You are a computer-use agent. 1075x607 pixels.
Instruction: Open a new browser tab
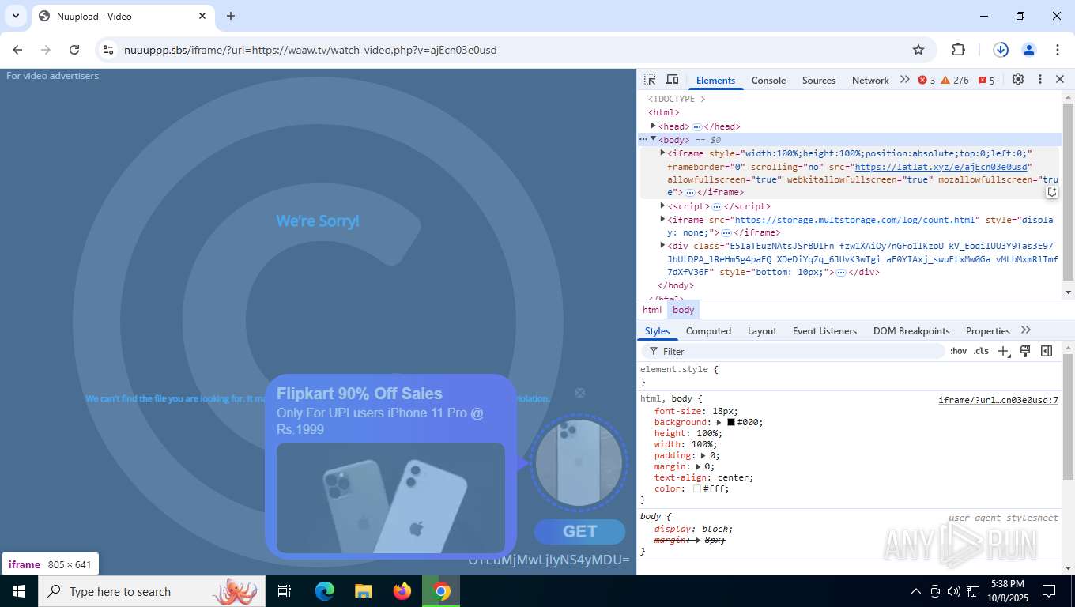(231, 16)
